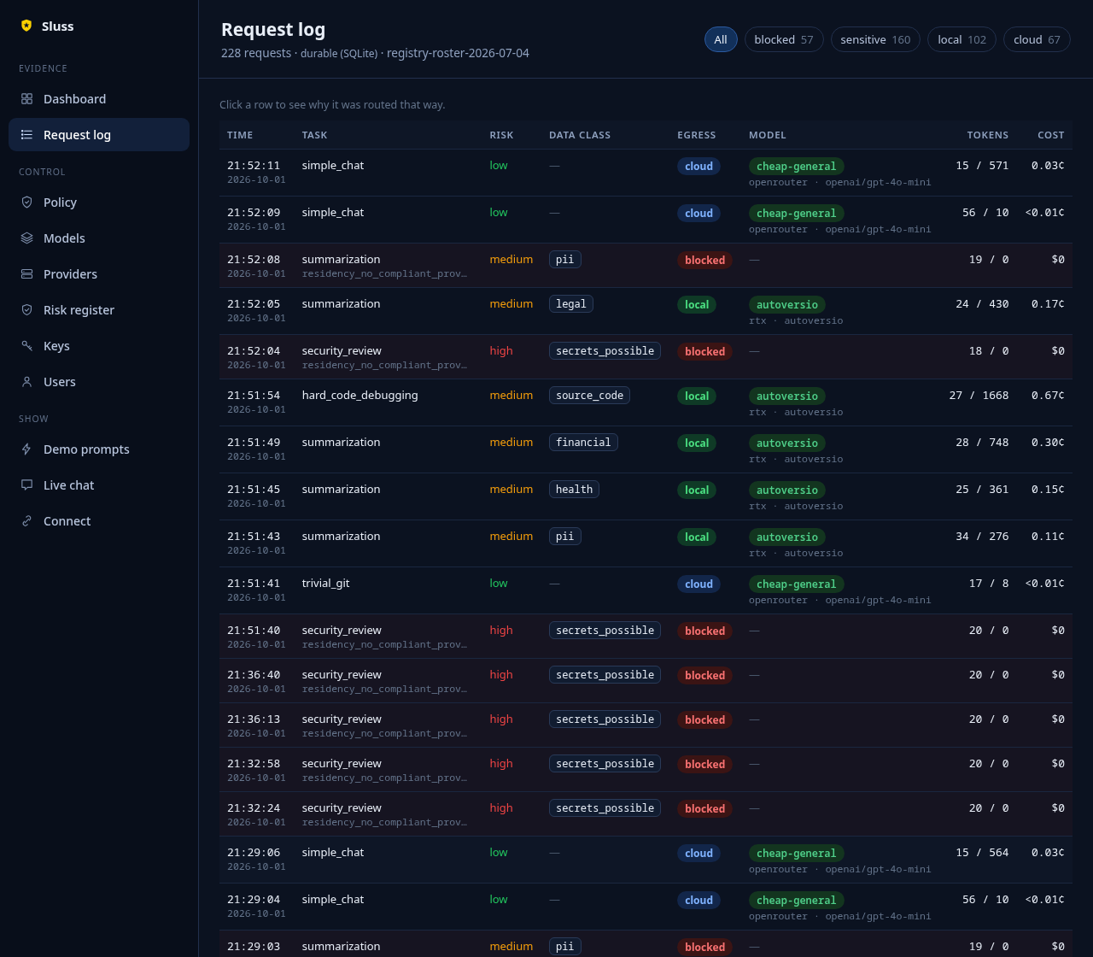Filter requests by local 102
The width and height of the screenshot is (1093, 957).
(x=961, y=39)
